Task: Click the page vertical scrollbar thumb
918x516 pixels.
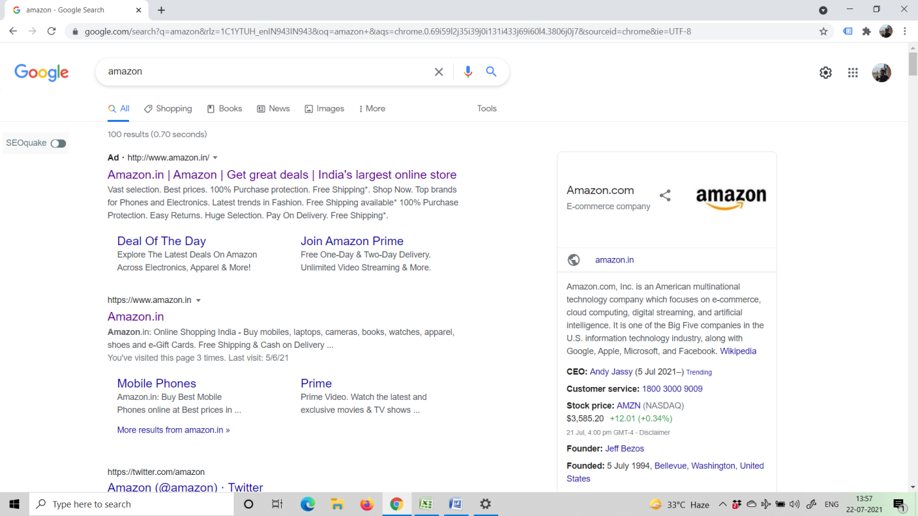Action: click(913, 65)
